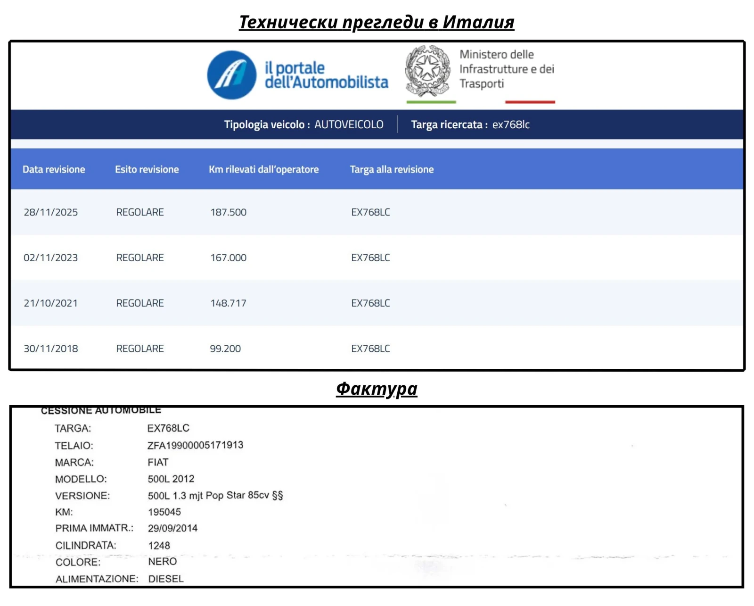The width and height of the screenshot is (754, 606).
Task: Select the Esito revisione column header
Action: 147,169
